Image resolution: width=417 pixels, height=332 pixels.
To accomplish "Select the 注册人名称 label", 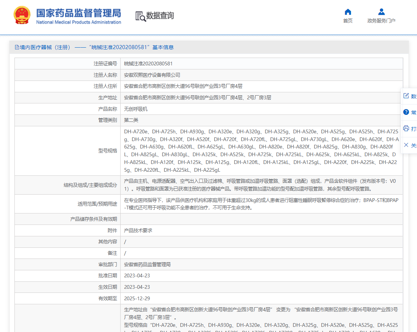I will click(105, 75).
